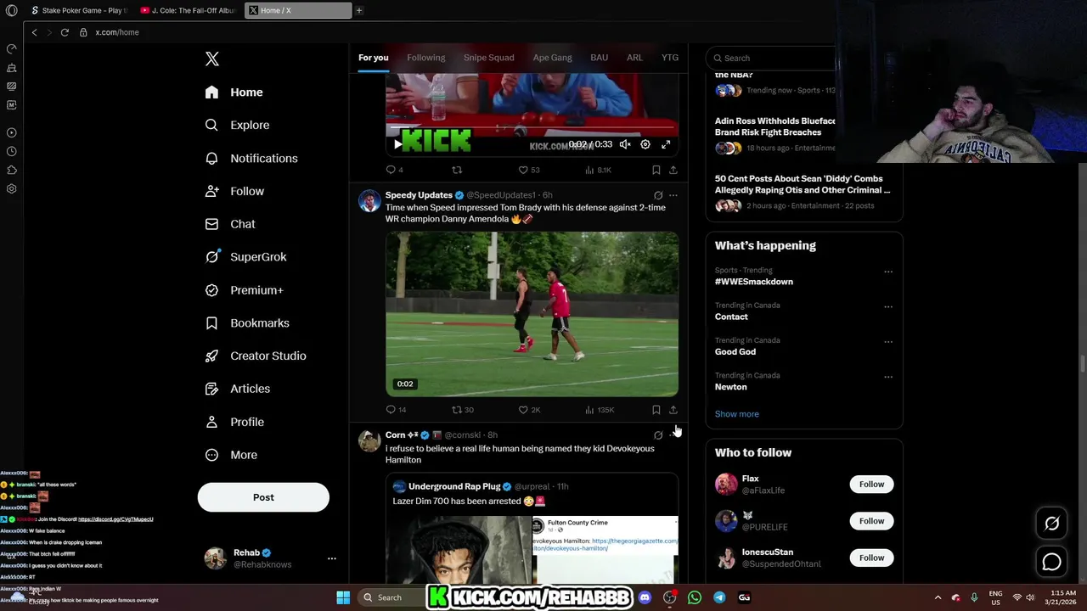This screenshot has height=611, width=1087.
Task: Switch to the Snipe Squad tab
Action: point(488,58)
